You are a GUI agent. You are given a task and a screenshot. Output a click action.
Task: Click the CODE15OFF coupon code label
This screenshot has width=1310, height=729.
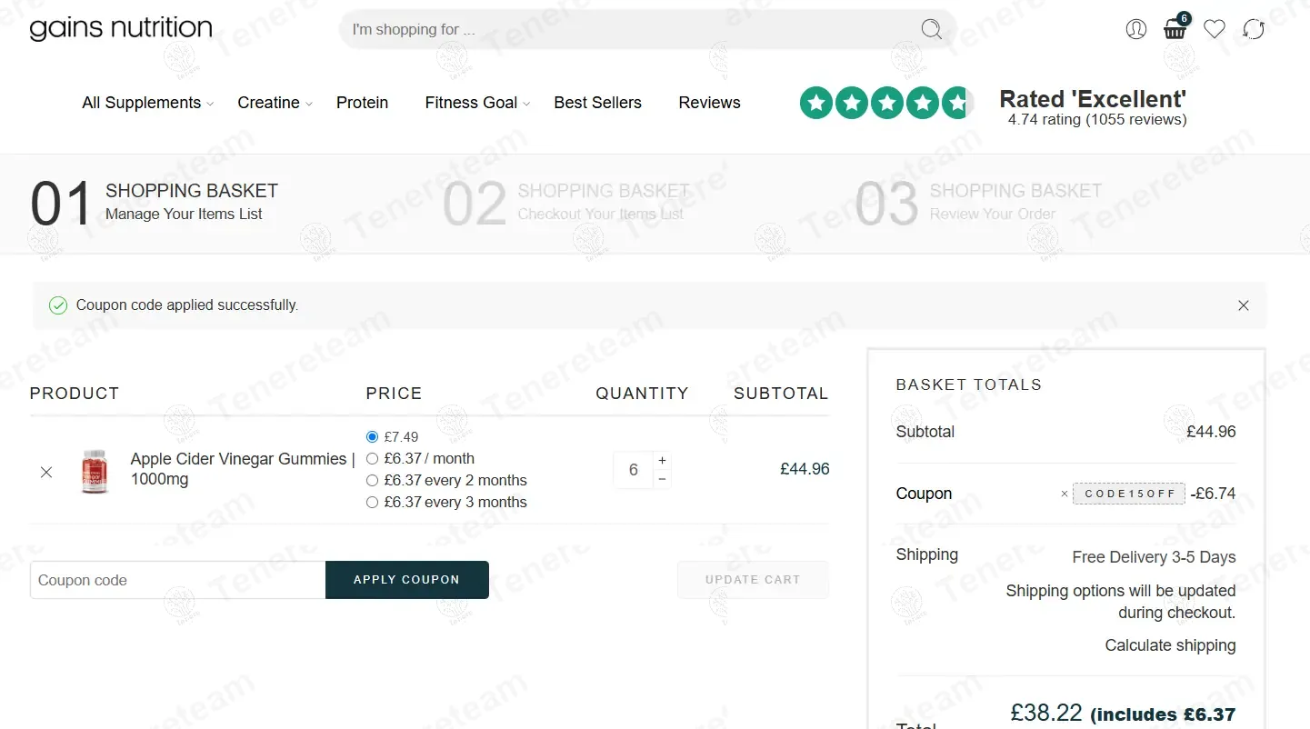[1129, 494]
